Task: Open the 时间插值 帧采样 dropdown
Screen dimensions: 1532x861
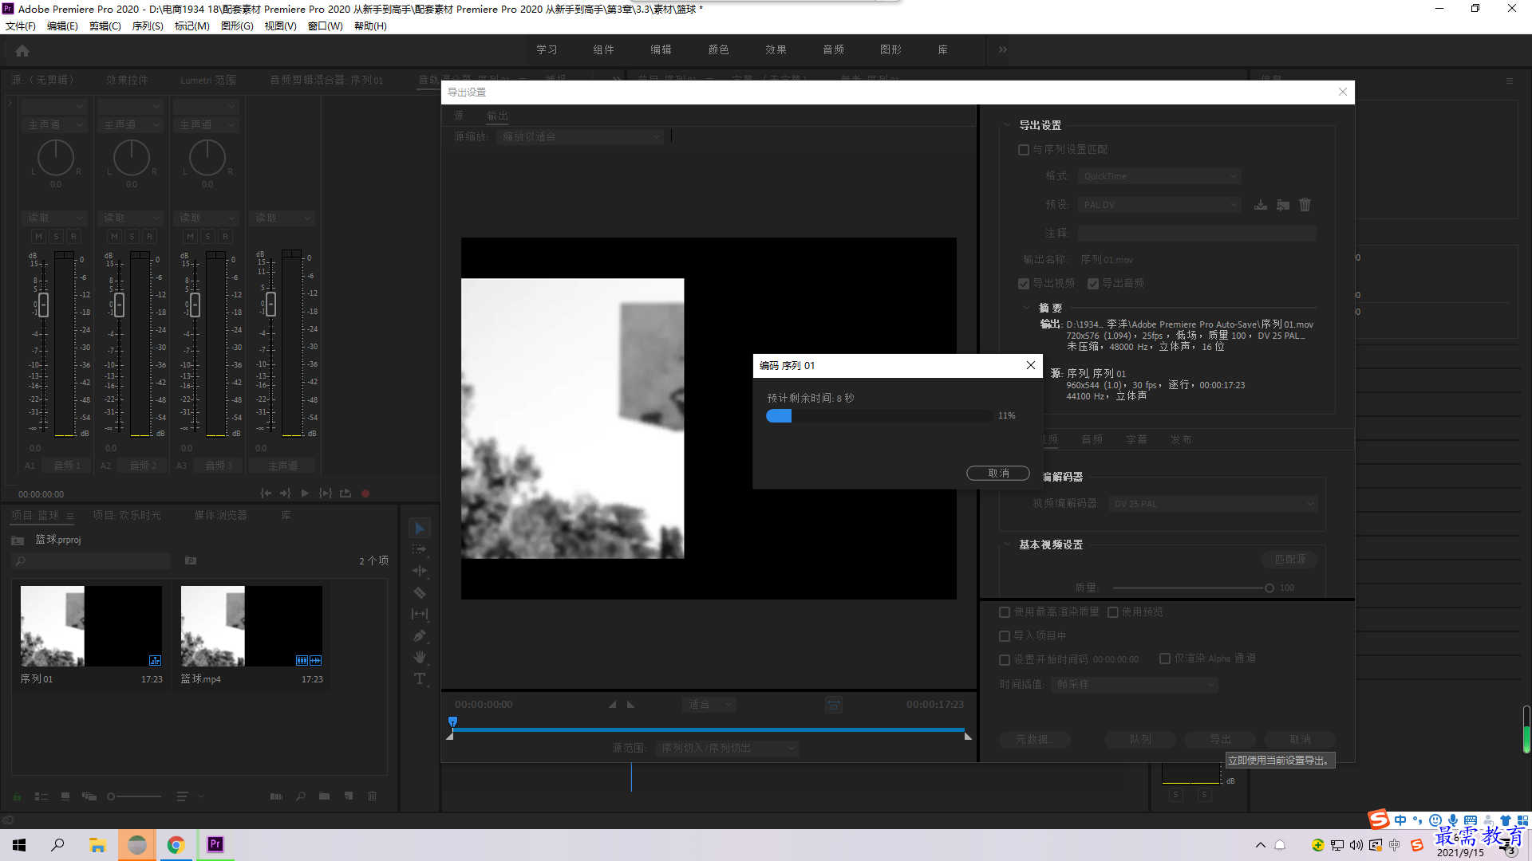Action: (1135, 685)
